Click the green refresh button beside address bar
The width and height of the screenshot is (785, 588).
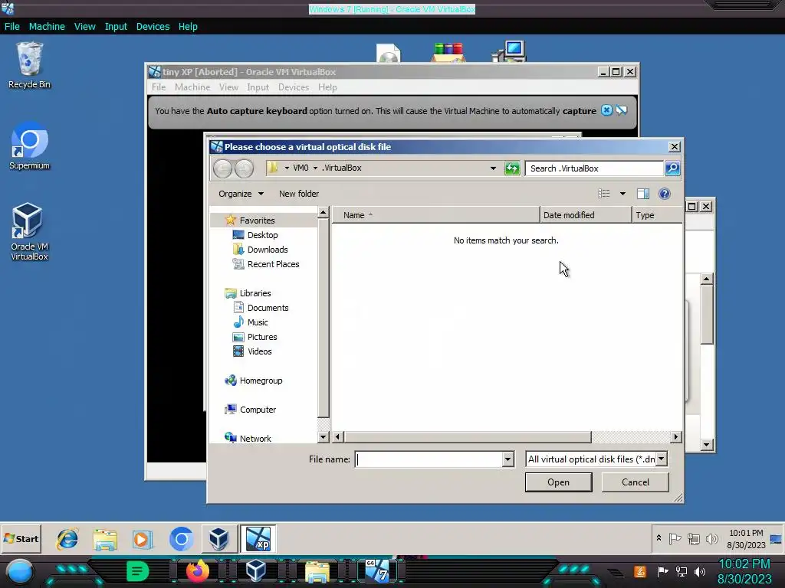click(x=512, y=168)
